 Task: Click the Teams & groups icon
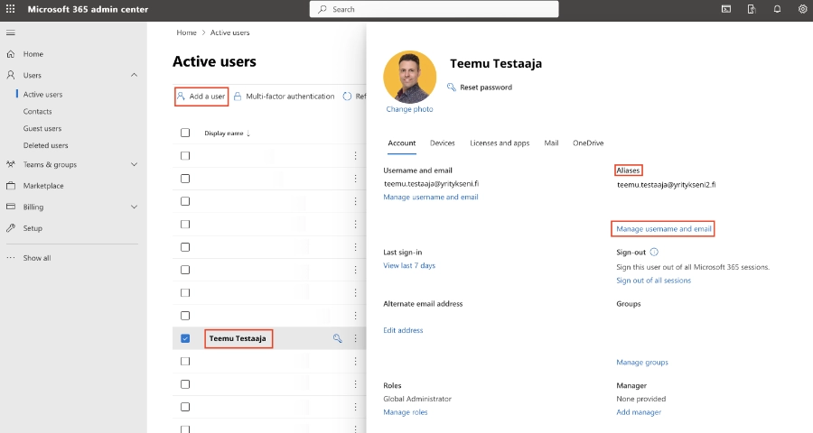click(x=10, y=164)
